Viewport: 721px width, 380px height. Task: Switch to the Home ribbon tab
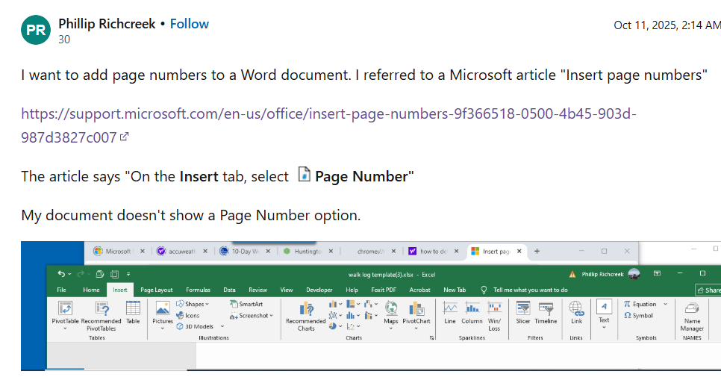[91, 290]
